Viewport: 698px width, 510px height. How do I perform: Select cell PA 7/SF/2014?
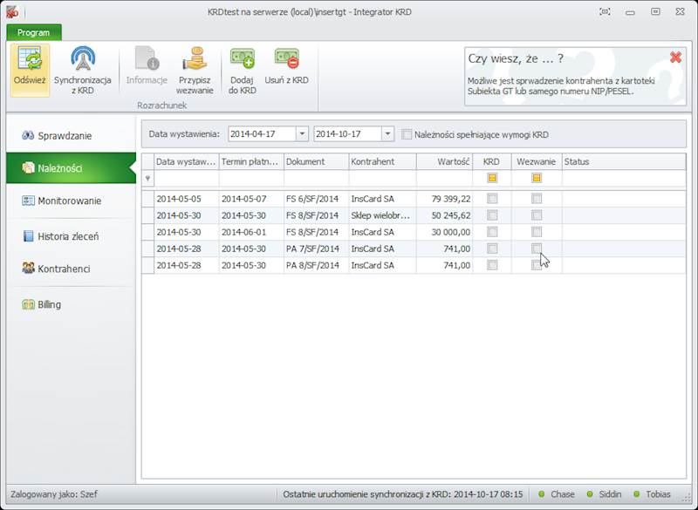pyautogui.click(x=317, y=248)
